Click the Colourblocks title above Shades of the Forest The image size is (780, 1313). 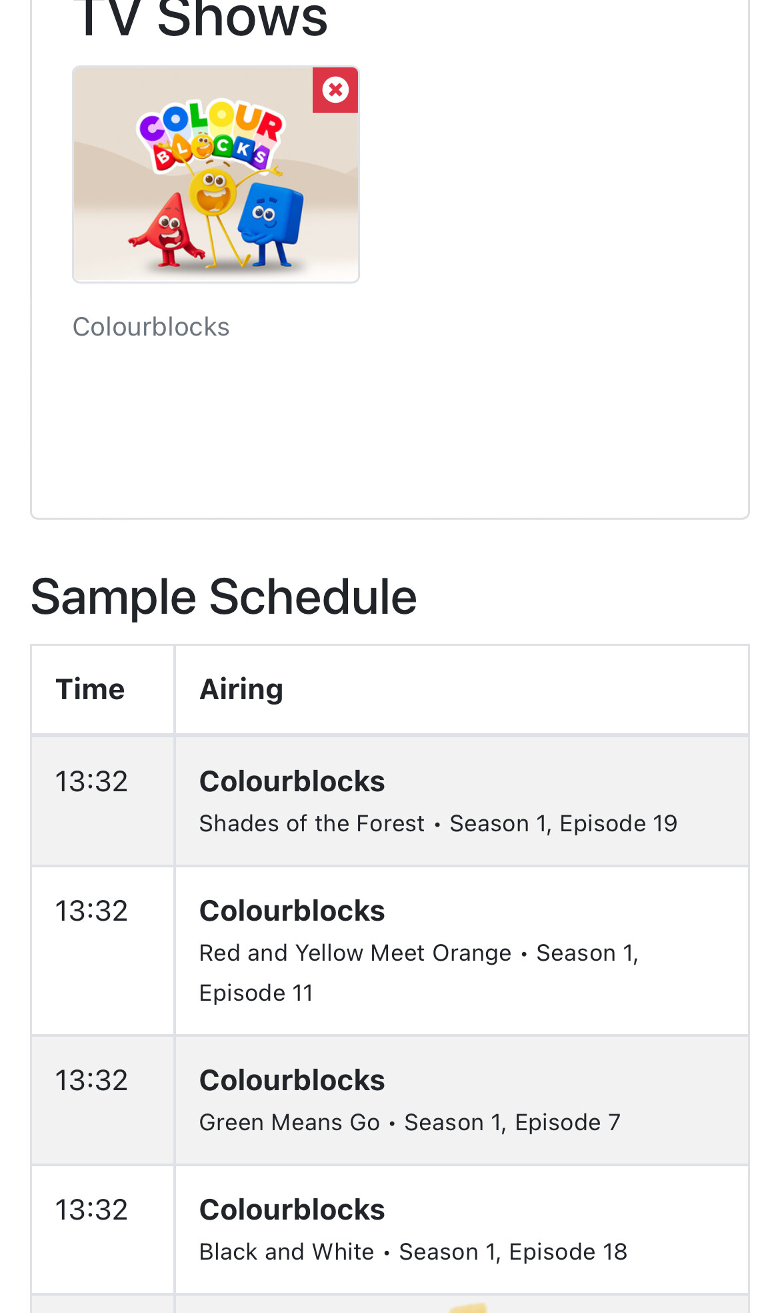[292, 781]
